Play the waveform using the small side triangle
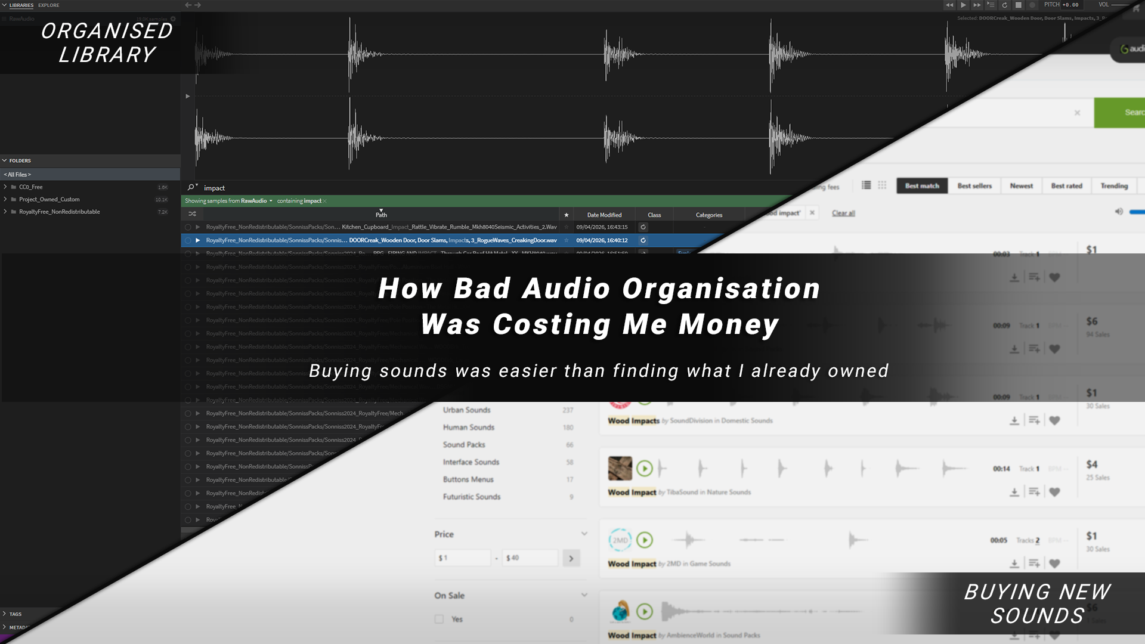The image size is (1145, 644). pyautogui.click(x=188, y=96)
